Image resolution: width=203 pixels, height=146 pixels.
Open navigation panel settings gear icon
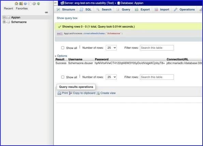click(34, 4)
